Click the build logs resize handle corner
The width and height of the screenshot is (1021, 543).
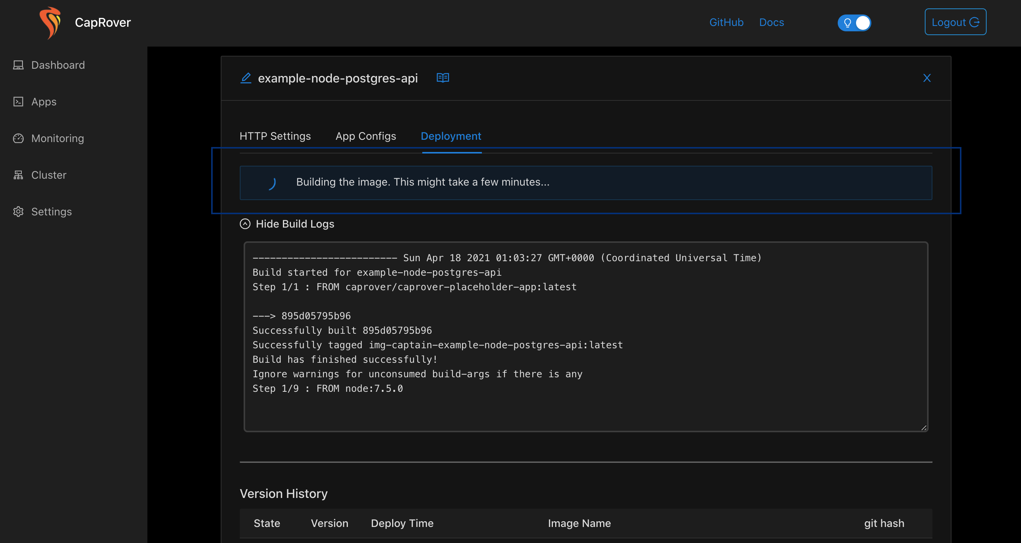click(x=924, y=428)
